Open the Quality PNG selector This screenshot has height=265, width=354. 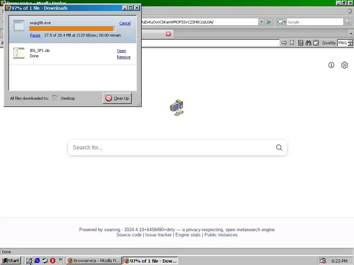(x=343, y=43)
